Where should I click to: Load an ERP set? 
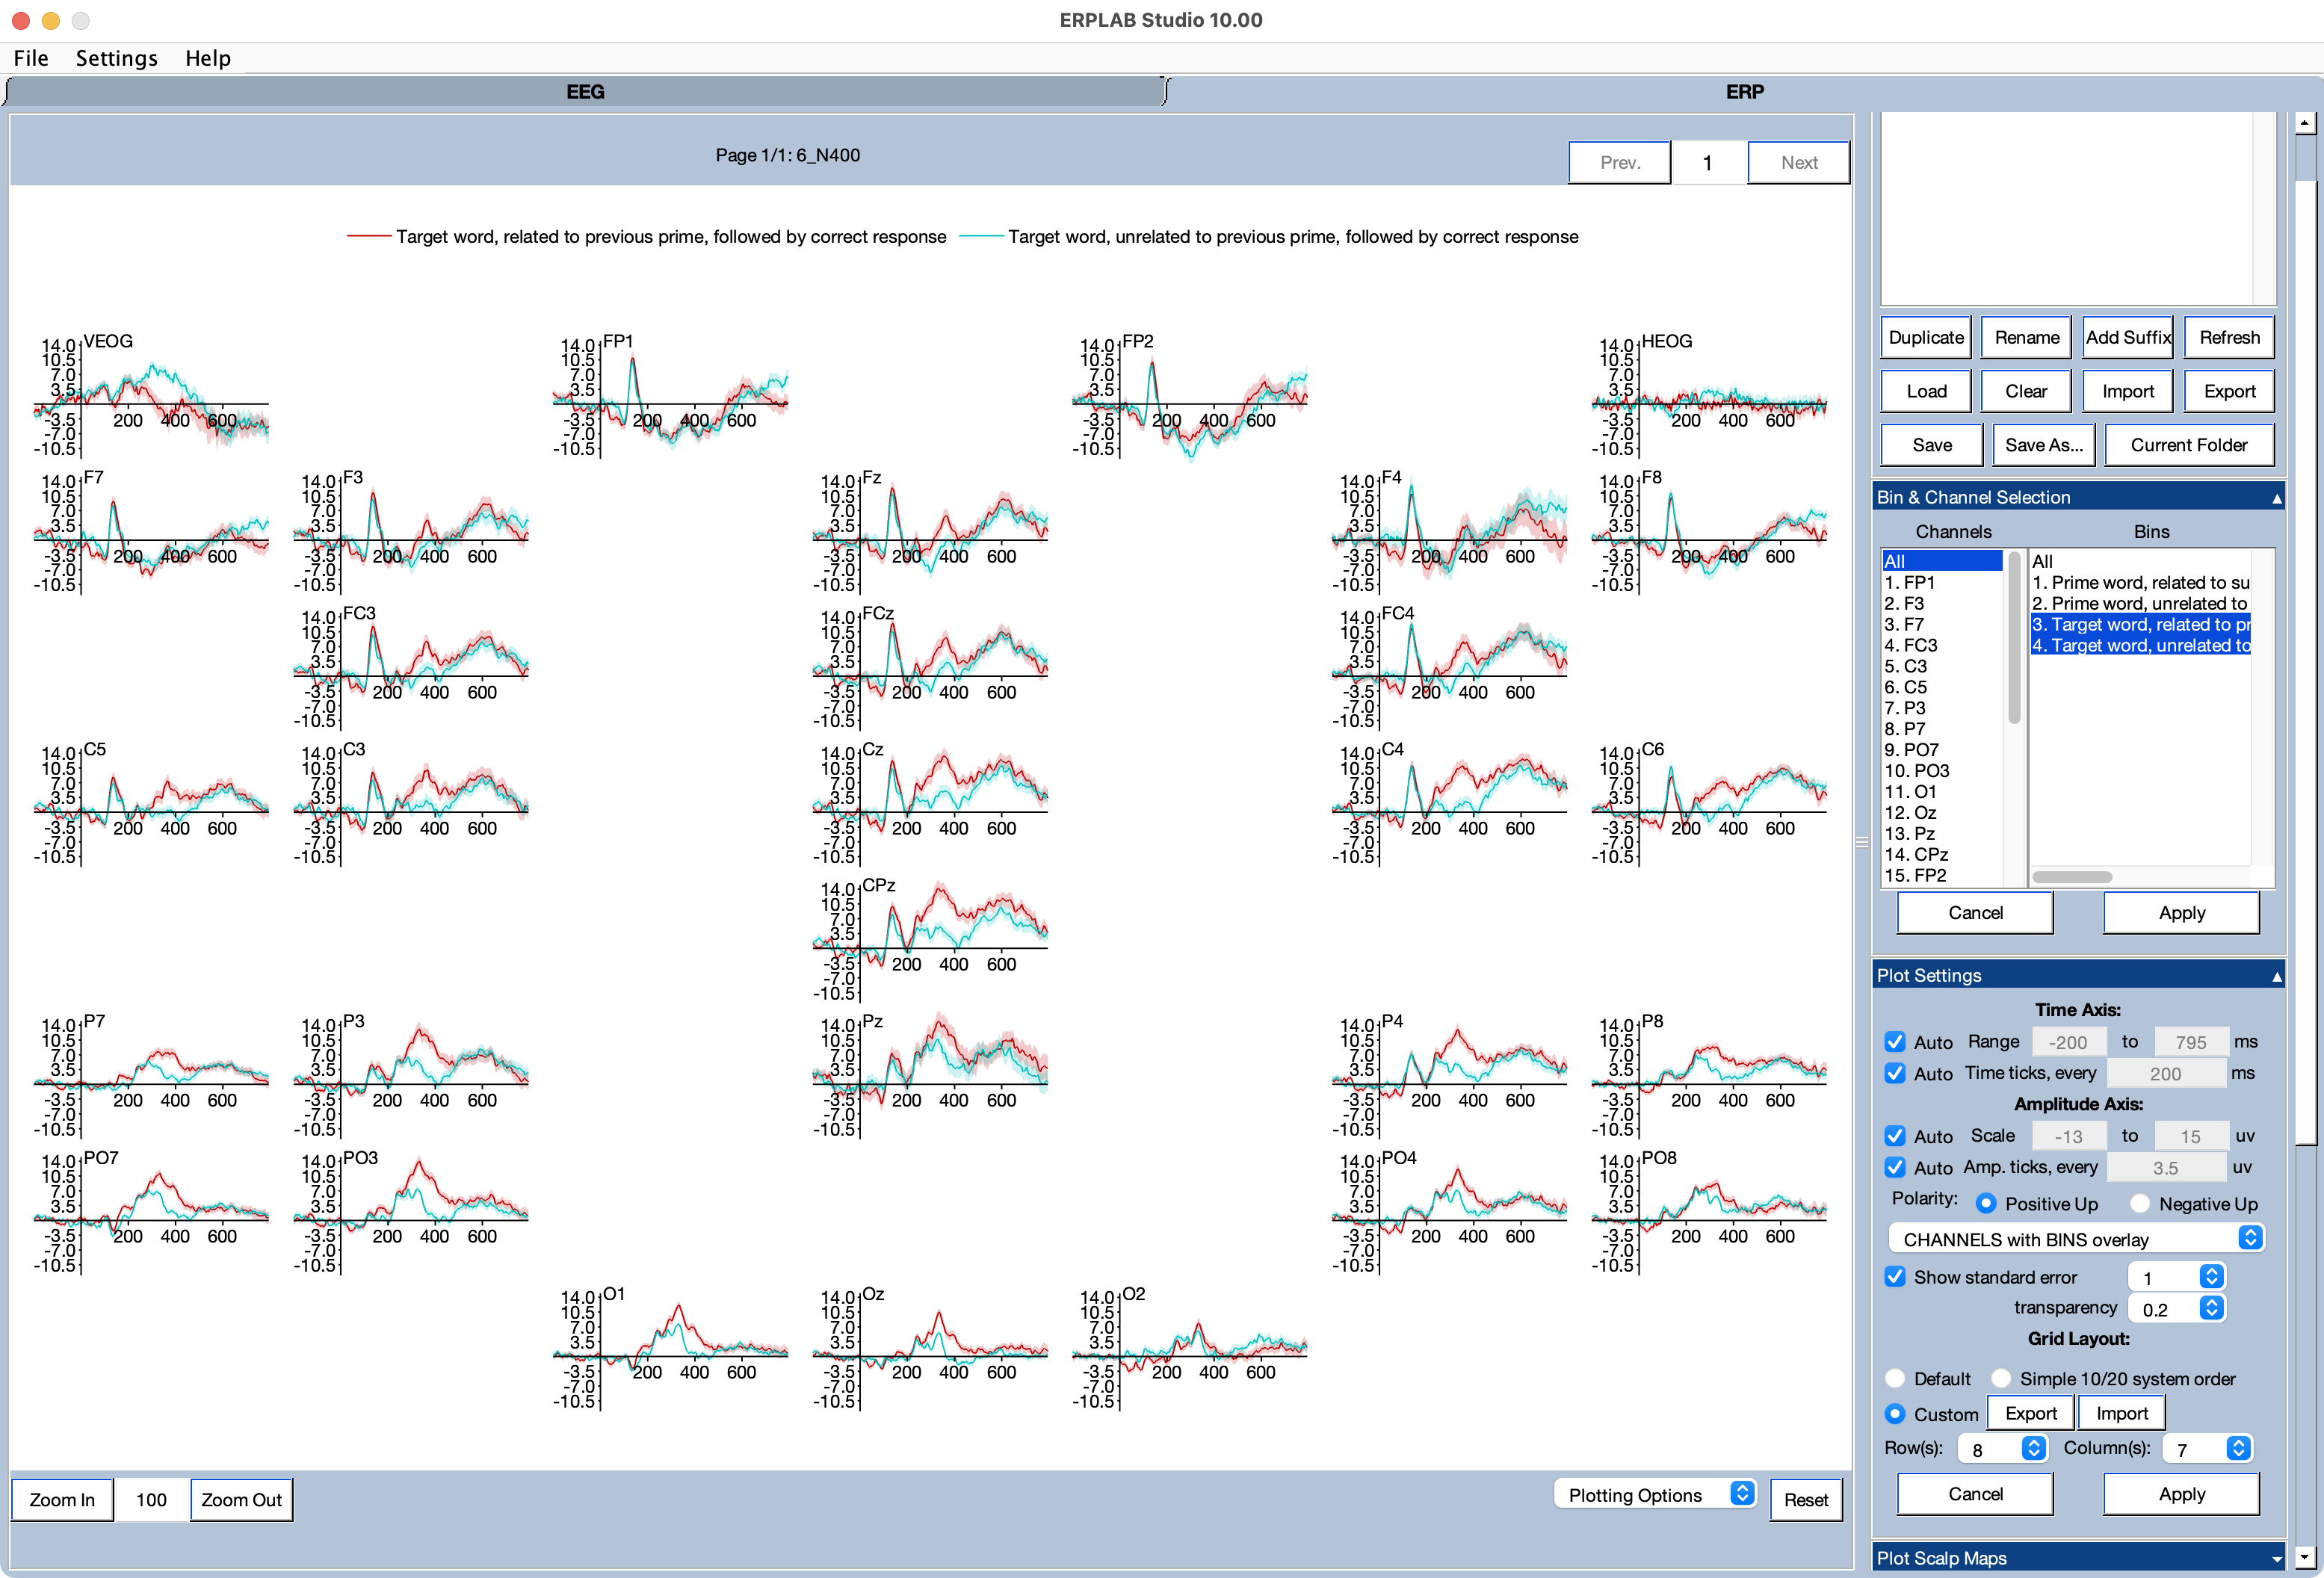tap(1926, 391)
